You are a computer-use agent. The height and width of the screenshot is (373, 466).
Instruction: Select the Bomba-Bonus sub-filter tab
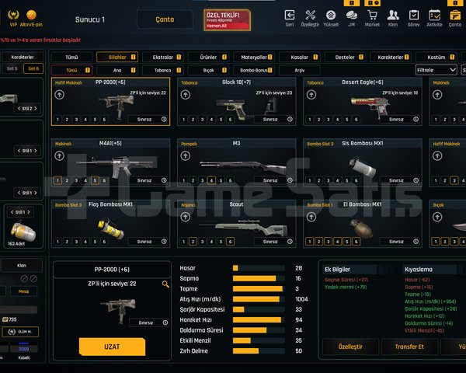pyautogui.click(x=254, y=70)
